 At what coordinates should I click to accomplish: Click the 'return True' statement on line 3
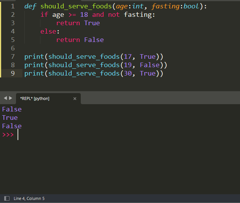[x=78, y=23]
